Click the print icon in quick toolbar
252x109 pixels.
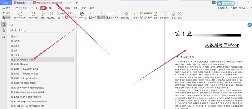tap(25, 8)
